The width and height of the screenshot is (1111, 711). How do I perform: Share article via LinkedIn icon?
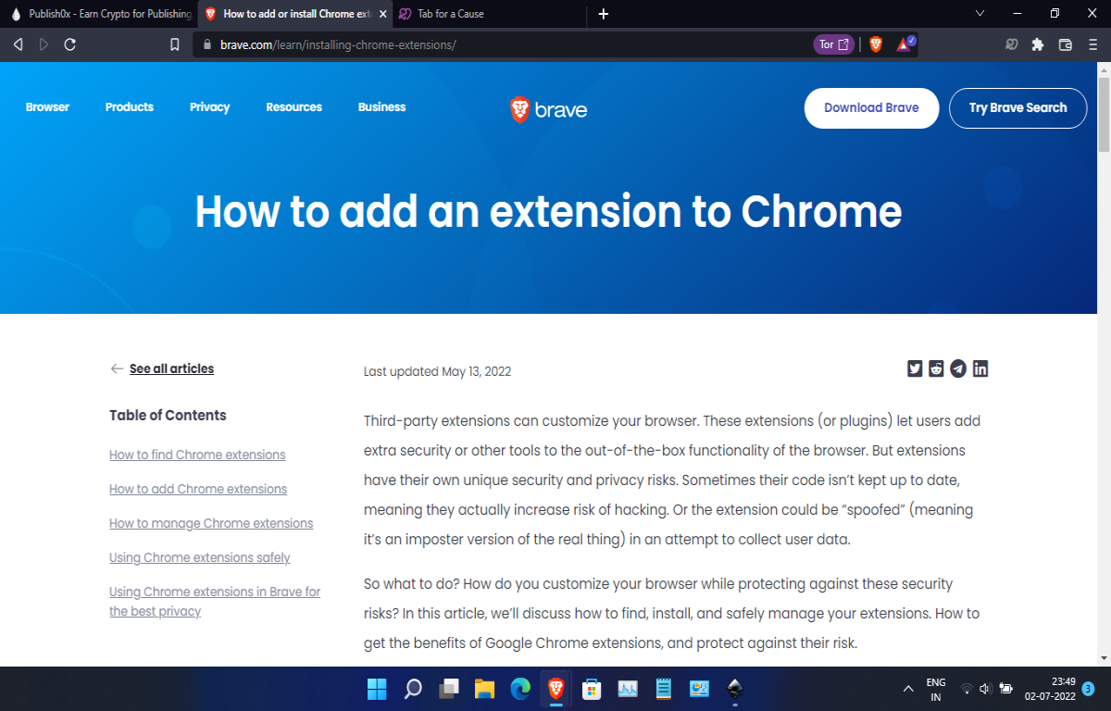(980, 368)
